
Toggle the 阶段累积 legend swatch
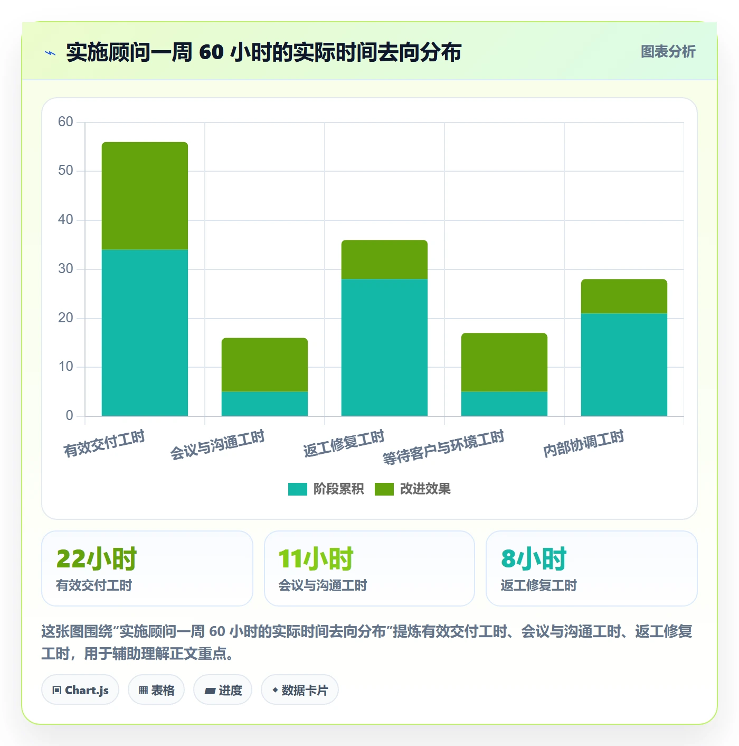(x=297, y=489)
